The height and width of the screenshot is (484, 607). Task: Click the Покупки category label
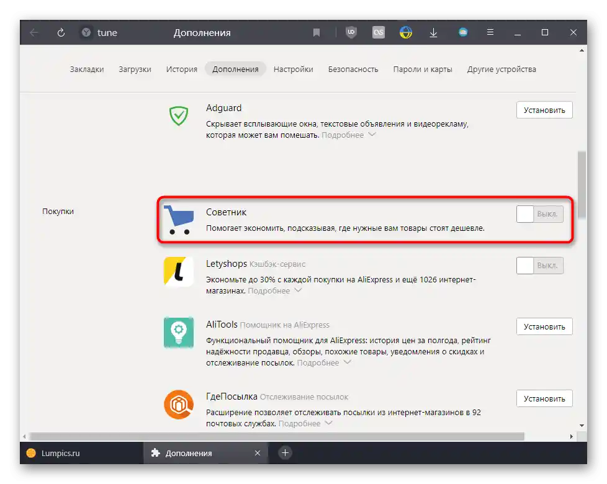click(x=58, y=211)
